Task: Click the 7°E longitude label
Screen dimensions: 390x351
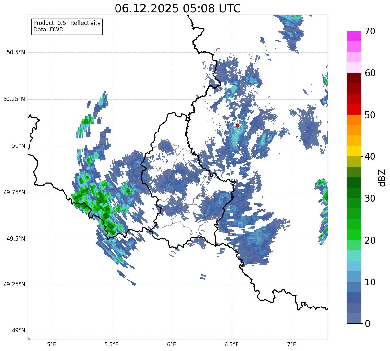Action: click(292, 345)
